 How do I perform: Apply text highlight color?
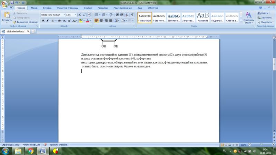tap(81, 21)
